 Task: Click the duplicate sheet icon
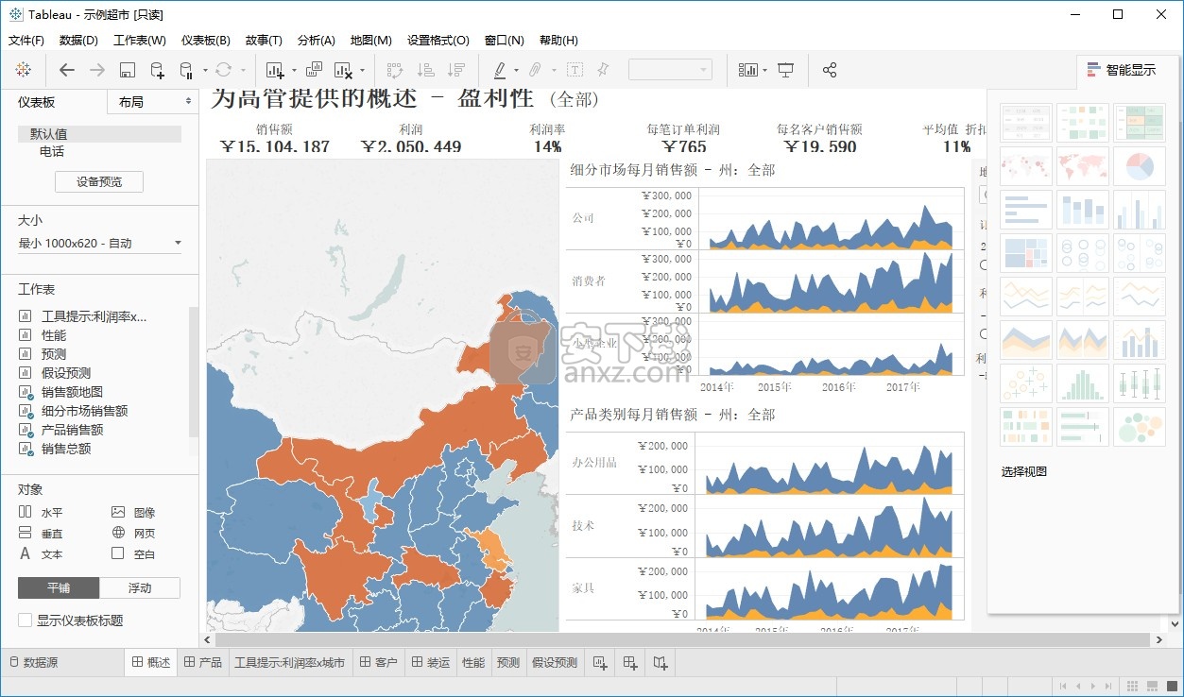(314, 70)
